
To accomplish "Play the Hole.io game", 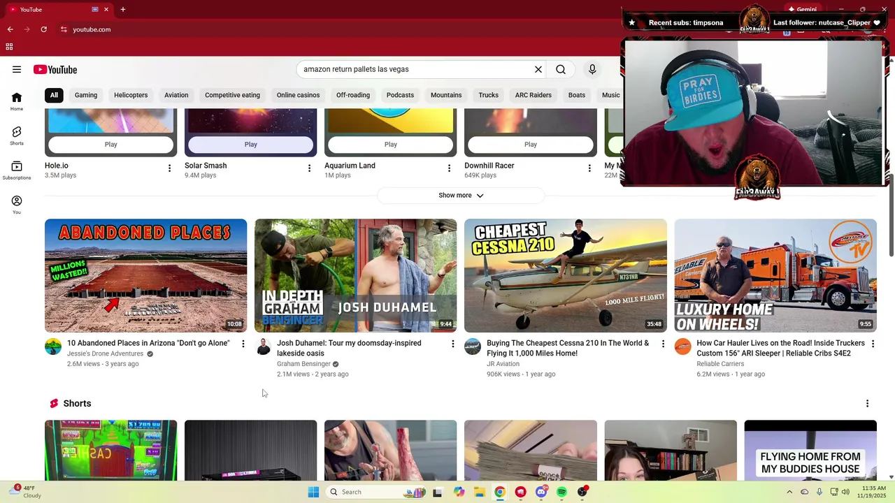I will [111, 145].
